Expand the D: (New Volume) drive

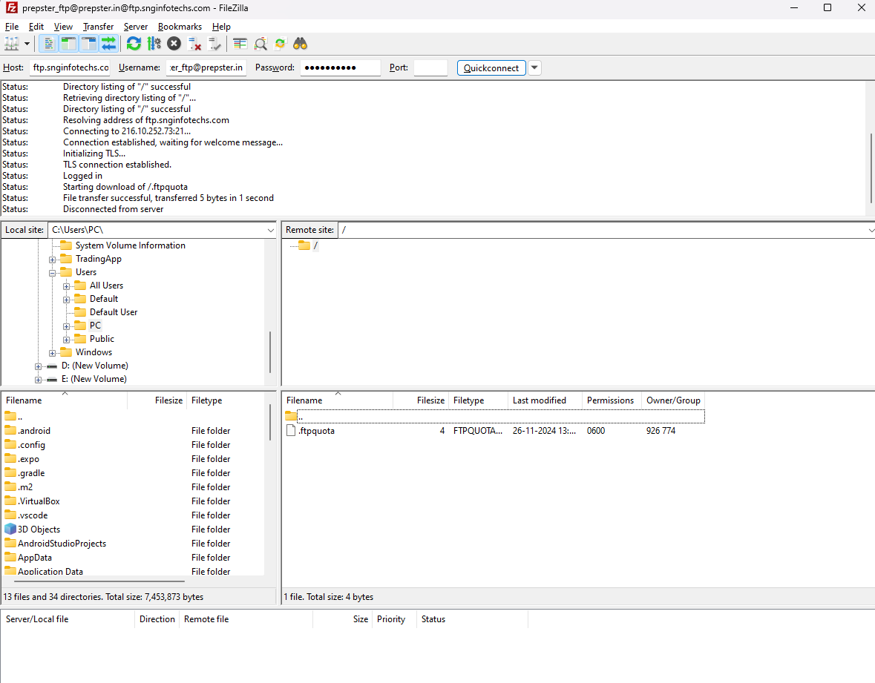click(x=38, y=366)
